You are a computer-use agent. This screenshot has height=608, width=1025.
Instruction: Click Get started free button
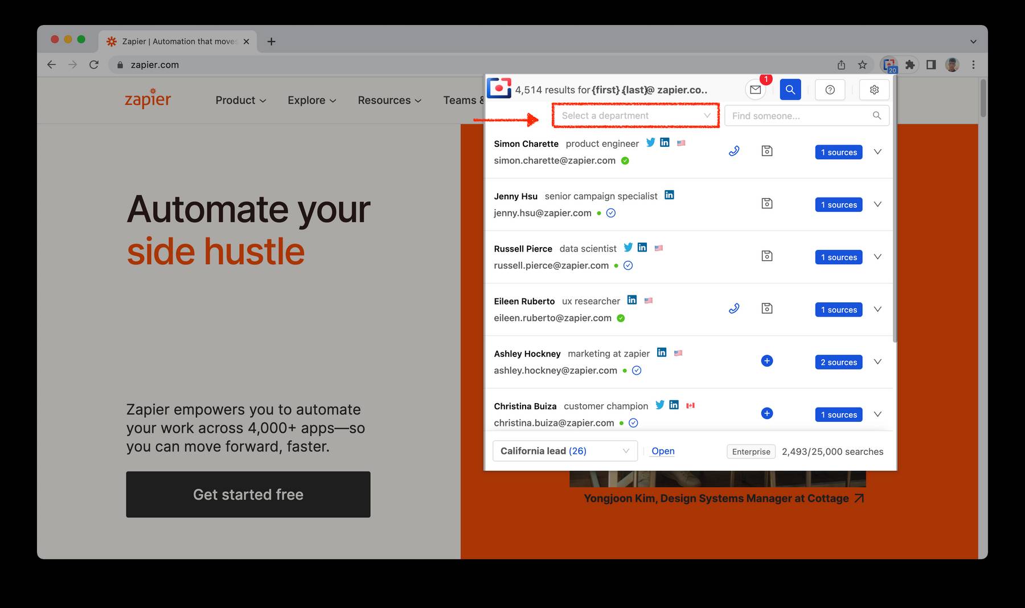click(248, 494)
